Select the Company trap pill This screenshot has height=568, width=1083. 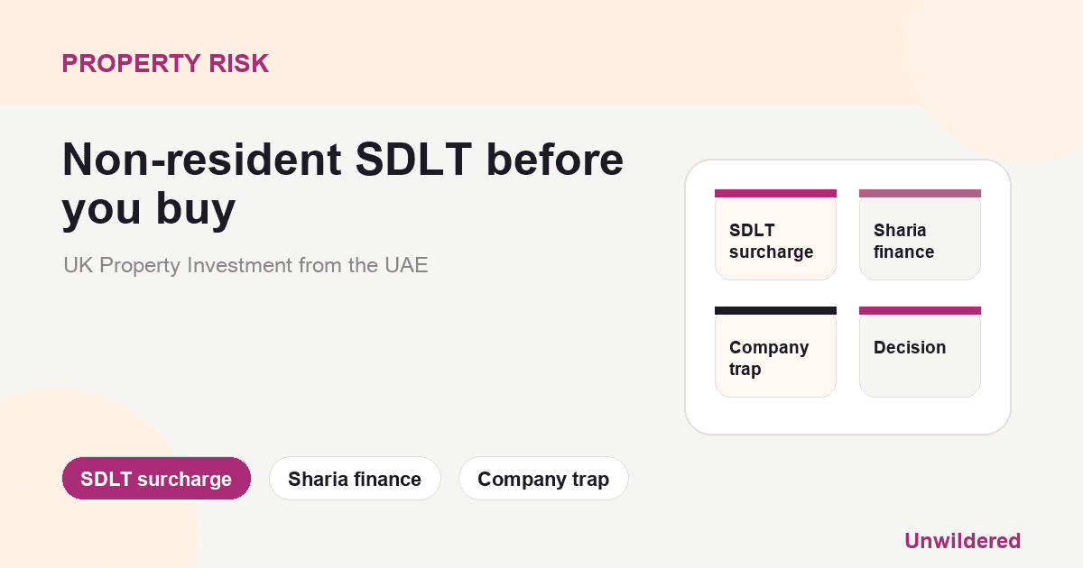[x=543, y=479]
